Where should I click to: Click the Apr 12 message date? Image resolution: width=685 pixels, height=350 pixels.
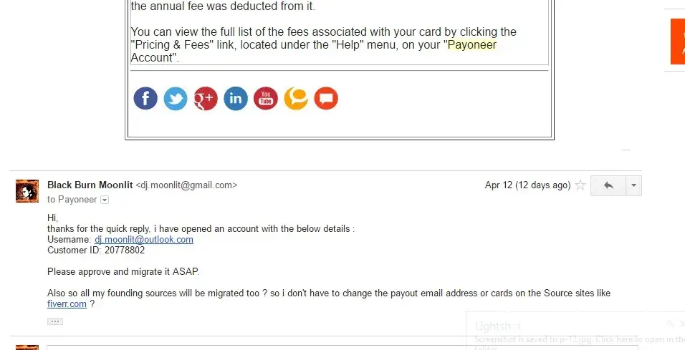pos(527,185)
